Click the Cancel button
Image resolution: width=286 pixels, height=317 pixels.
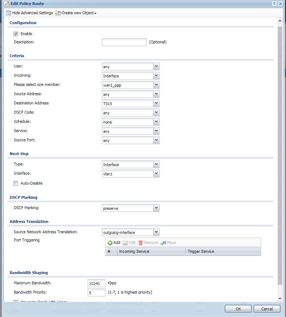pos(267,309)
